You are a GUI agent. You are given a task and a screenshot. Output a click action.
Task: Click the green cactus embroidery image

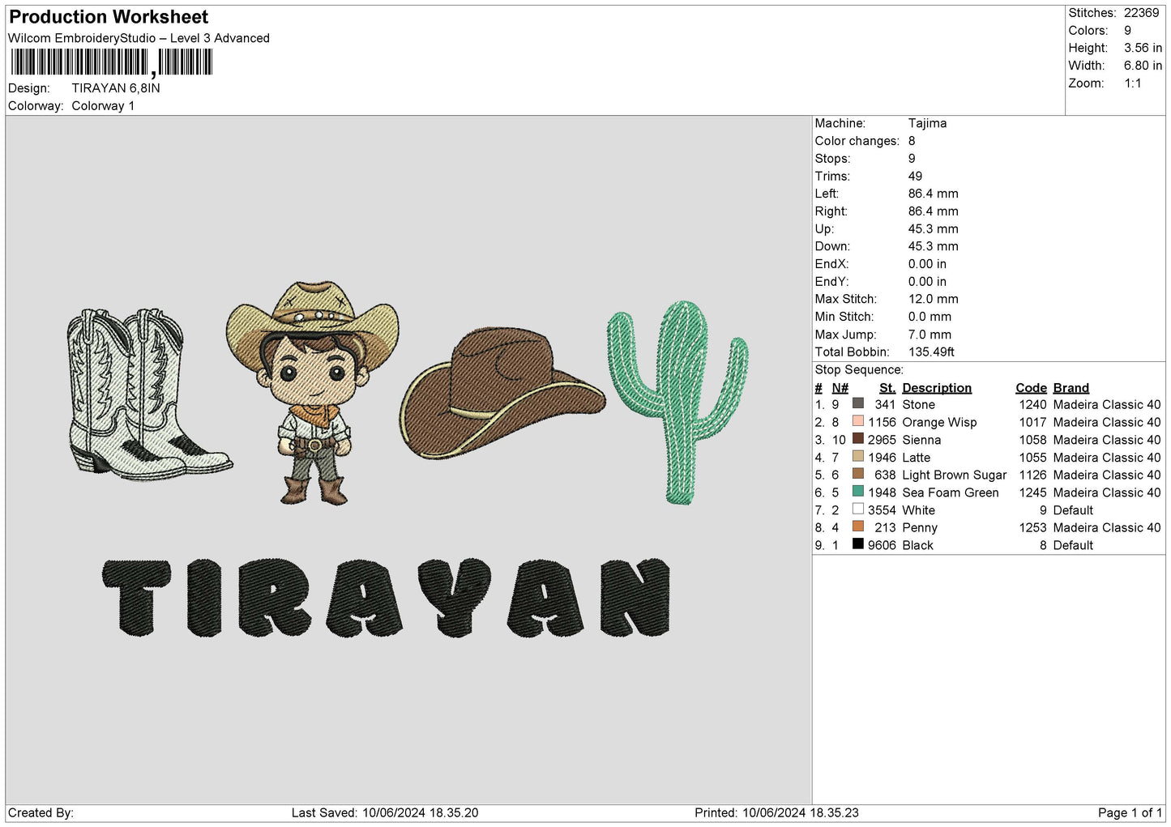coord(677,402)
